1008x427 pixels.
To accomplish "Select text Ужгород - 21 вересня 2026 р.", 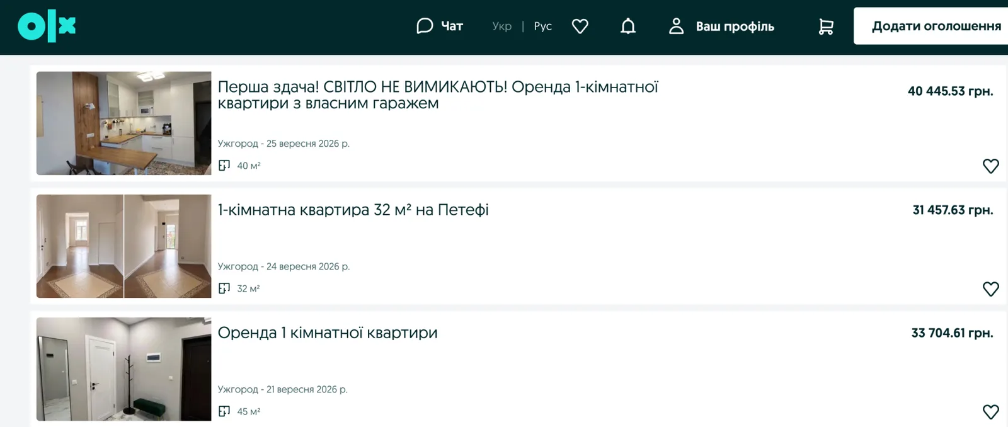I will pos(282,389).
